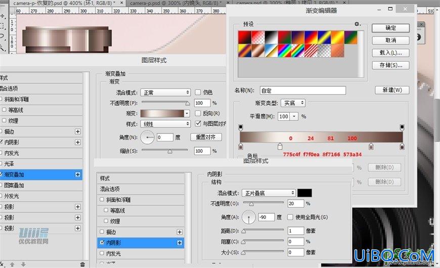Viewport: 440px width, 268px height.
Task: Select the red transparent stripes gradient preset
Action: (x=311, y=51)
